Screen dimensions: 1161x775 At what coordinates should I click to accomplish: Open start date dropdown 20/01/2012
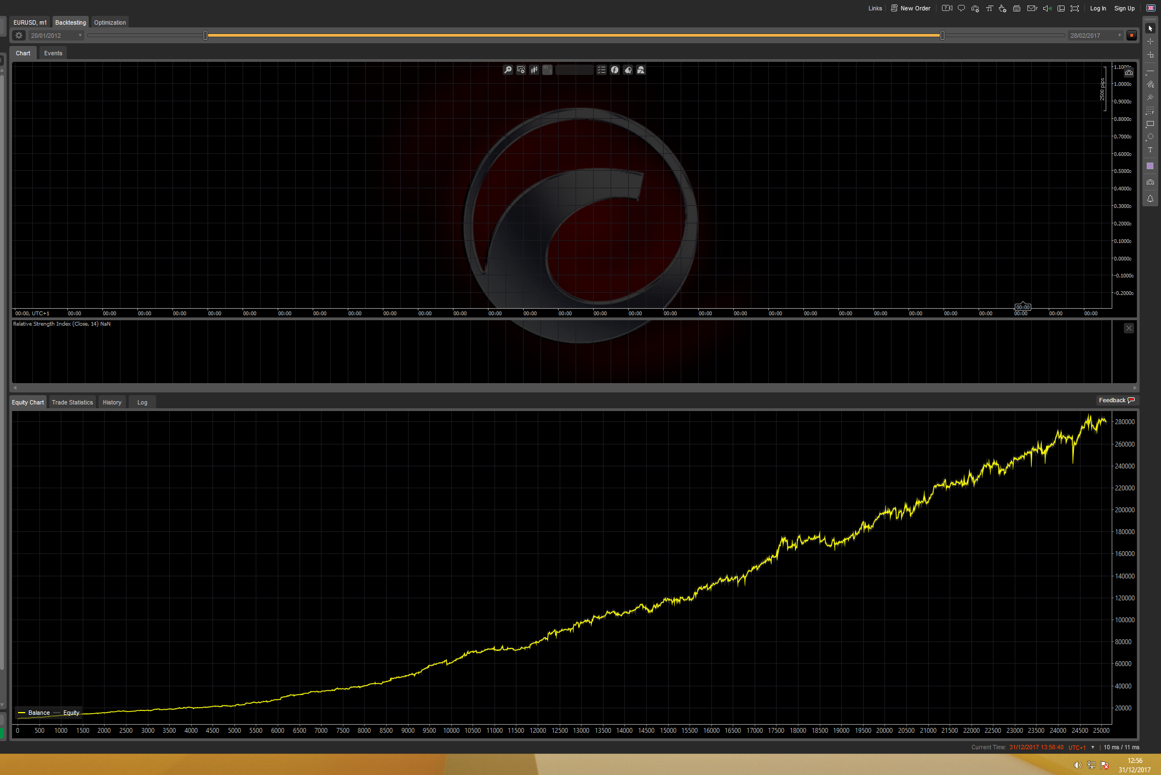point(56,36)
